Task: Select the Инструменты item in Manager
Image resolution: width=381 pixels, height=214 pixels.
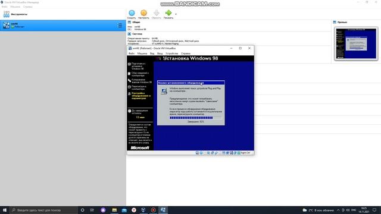Action: pos(63,14)
